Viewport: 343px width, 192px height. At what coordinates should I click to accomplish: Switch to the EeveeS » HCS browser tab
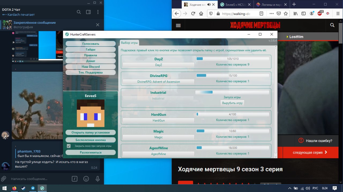[x=235, y=5]
